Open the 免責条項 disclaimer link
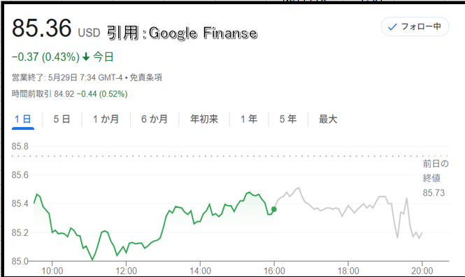Image resolution: width=465 pixels, height=277 pixels. point(146,77)
